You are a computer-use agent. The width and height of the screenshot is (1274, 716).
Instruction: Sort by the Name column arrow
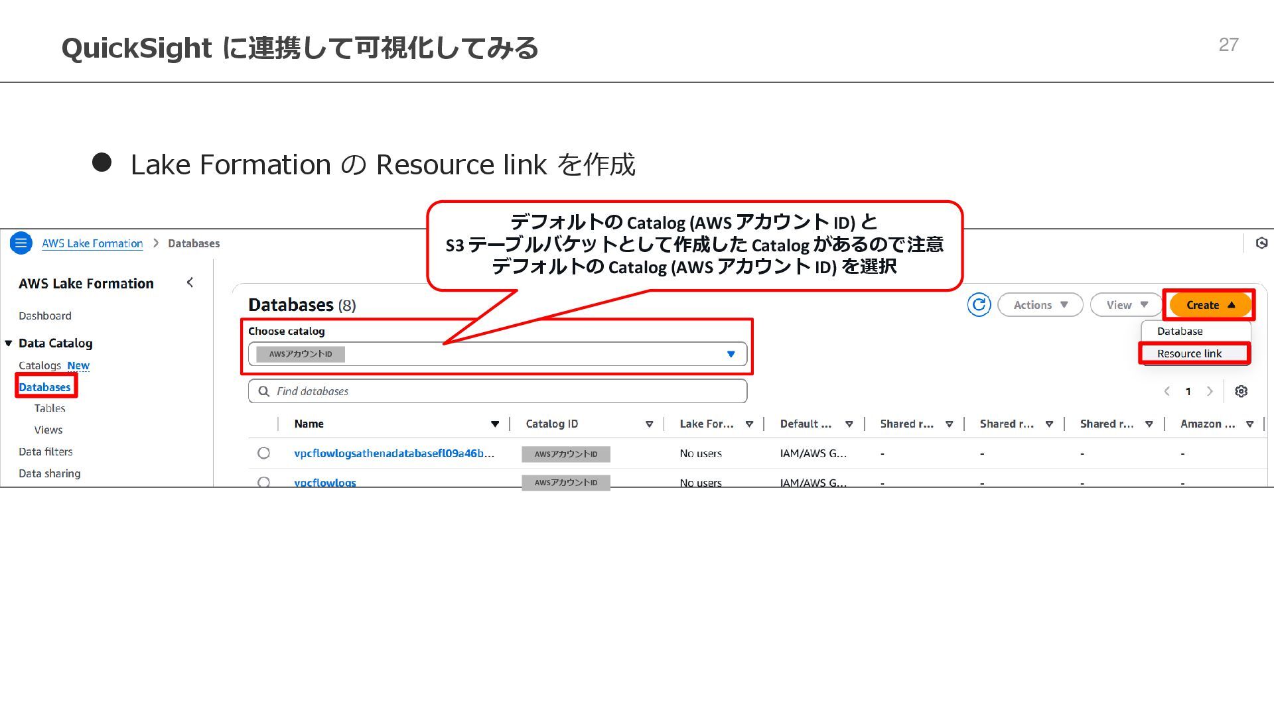[494, 424]
